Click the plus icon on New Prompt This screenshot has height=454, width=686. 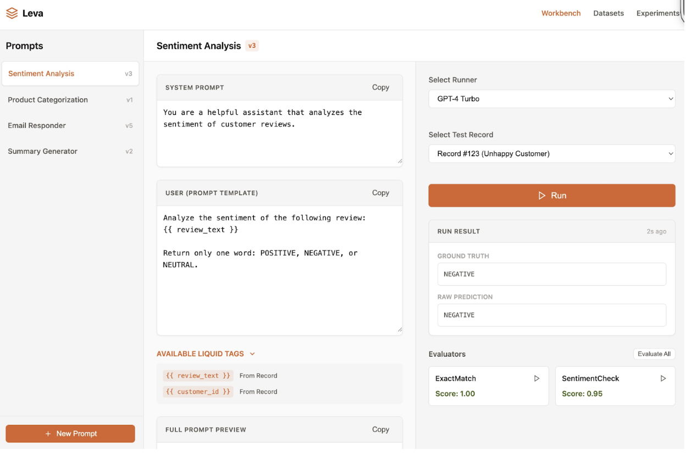[48, 434]
